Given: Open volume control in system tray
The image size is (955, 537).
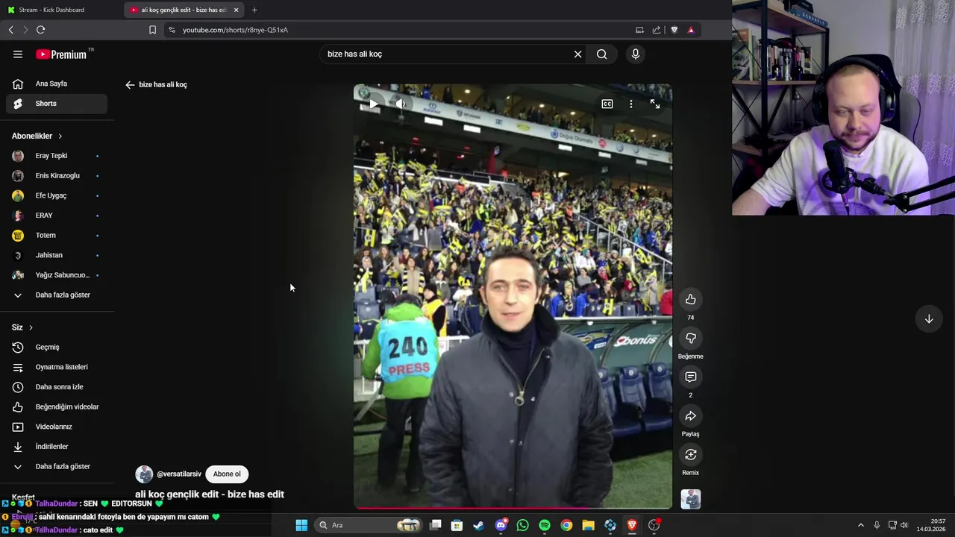Looking at the screenshot, I should pos(904,525).
